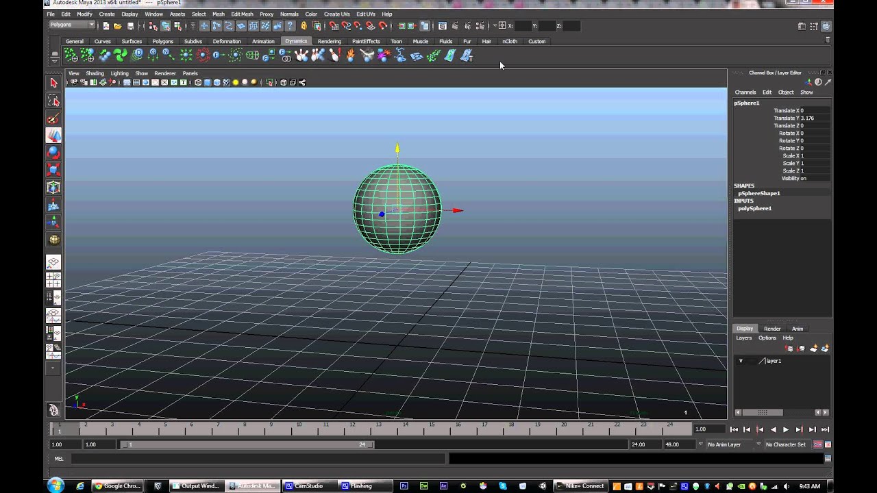Choose the Paint Selection tool
This screenshot has height=493, width=877.
click(x=53, y=118)
